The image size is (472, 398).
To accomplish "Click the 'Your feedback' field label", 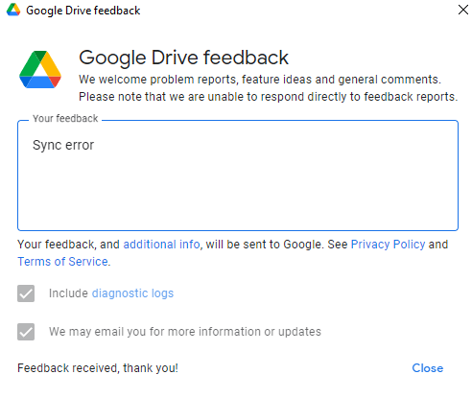I will tap(65, 118).
